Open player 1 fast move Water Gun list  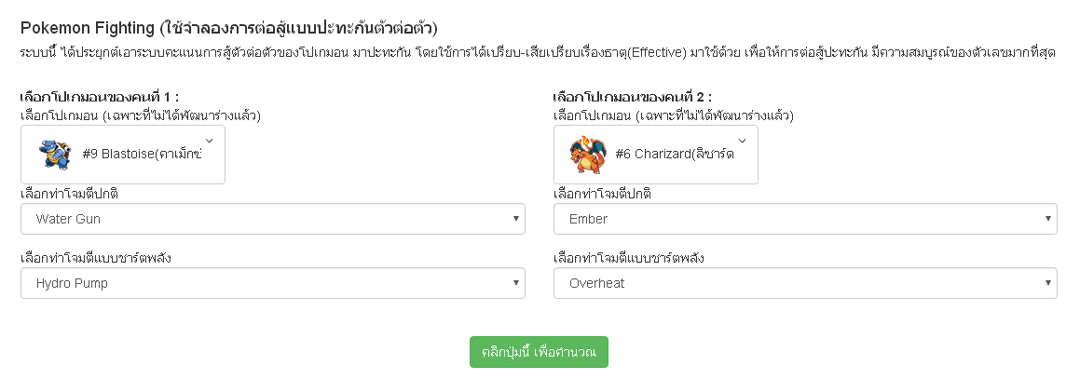click(x=273, y=219)
